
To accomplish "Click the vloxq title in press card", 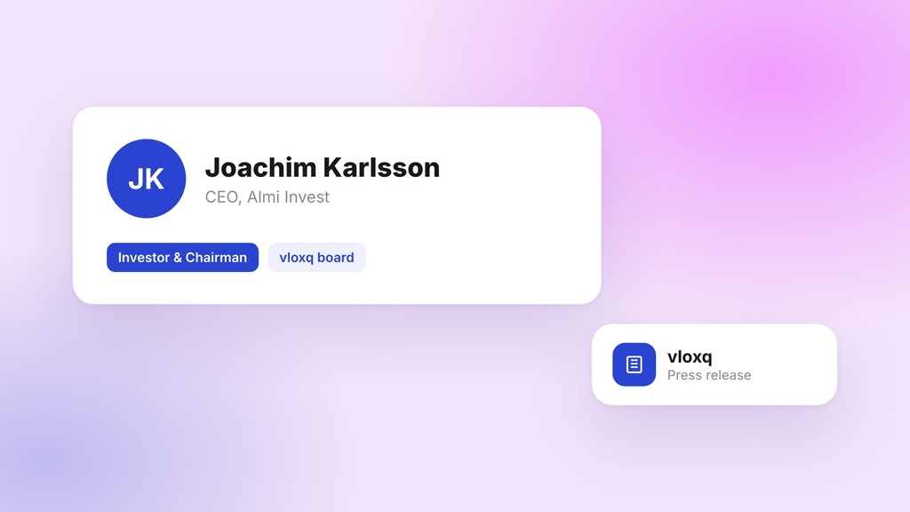I will tap(690, 356).
